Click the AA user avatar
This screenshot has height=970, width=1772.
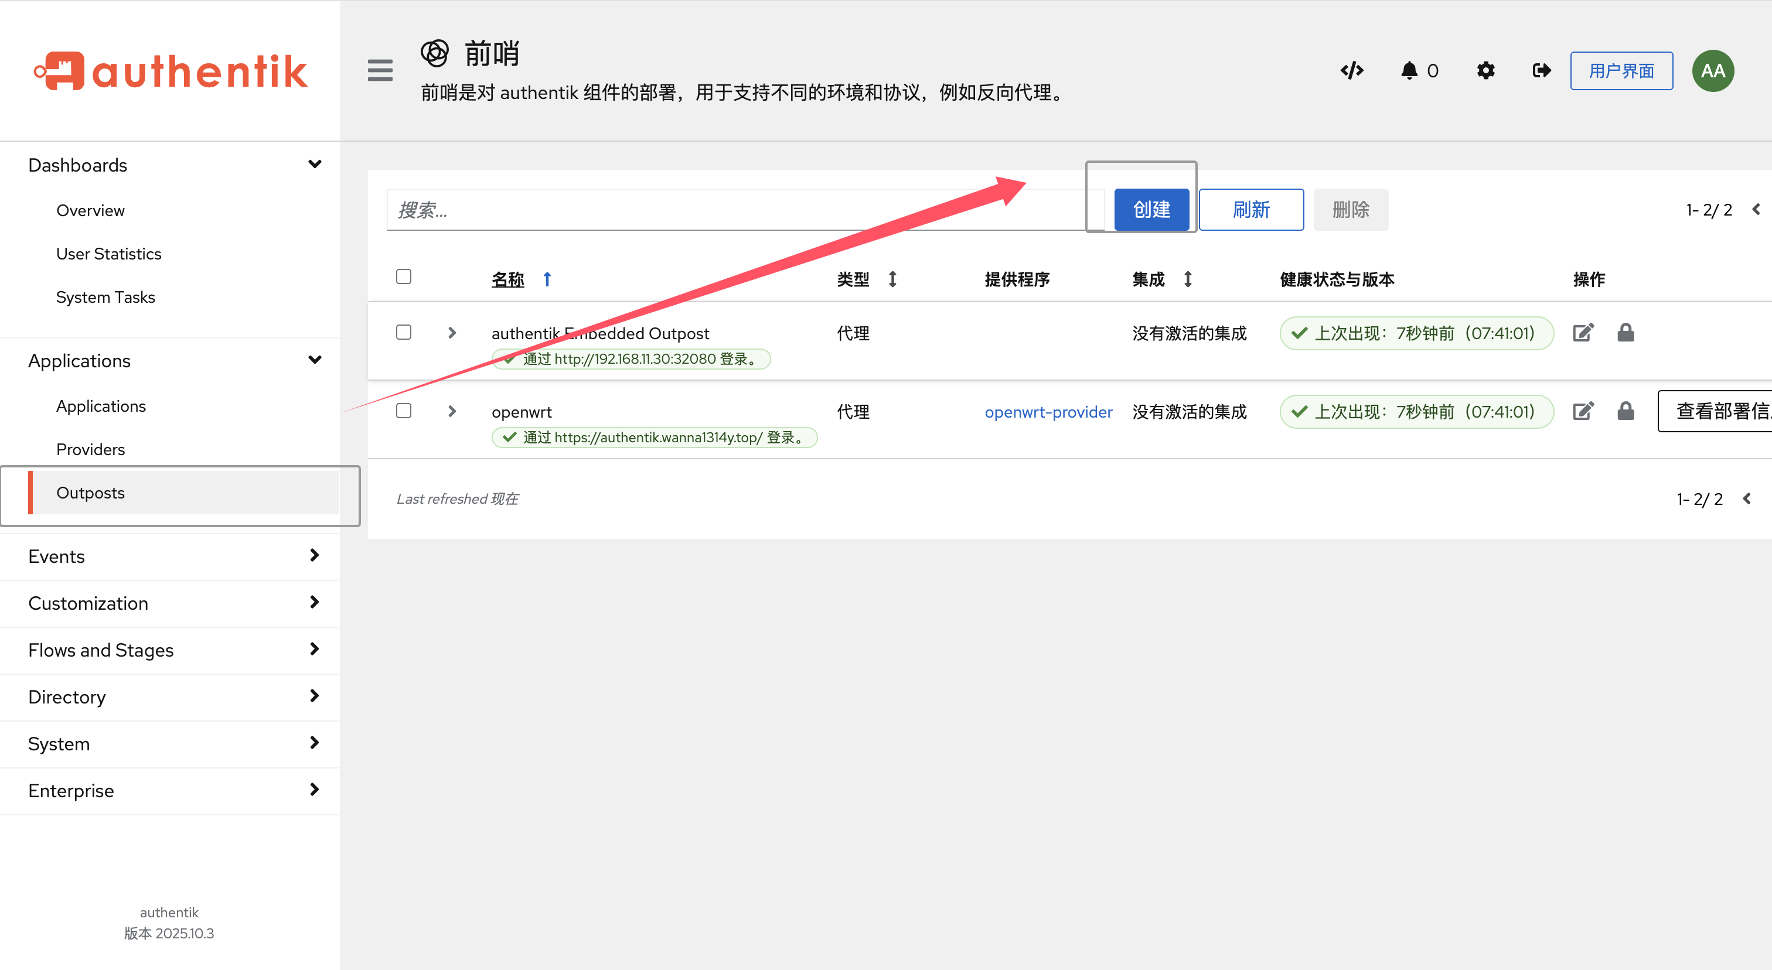[1713, 70]
